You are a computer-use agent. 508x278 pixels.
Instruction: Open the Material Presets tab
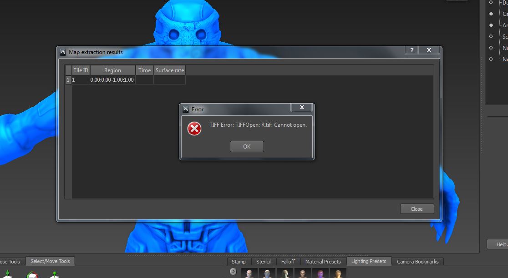point(323,261)
